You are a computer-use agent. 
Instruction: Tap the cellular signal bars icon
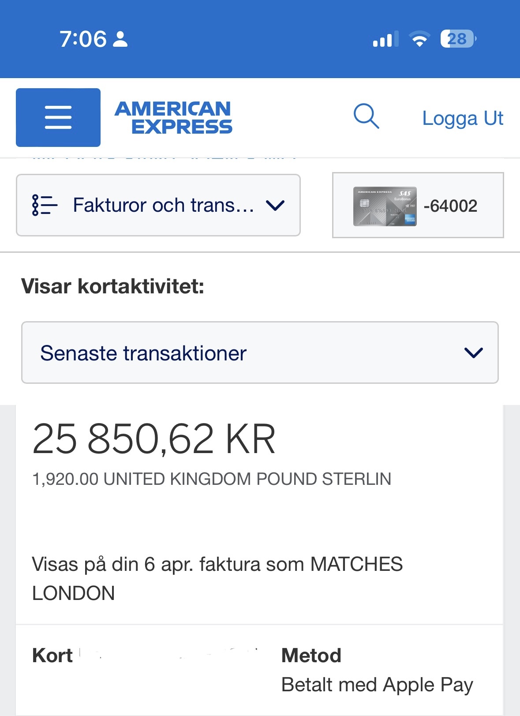pyautogui.click(x=385, y=39)
